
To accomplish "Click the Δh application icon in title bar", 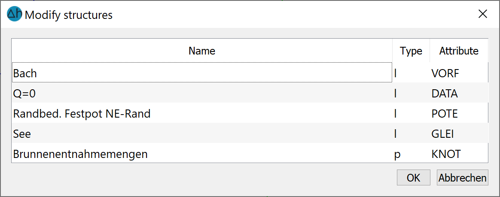I will point(14,15).
